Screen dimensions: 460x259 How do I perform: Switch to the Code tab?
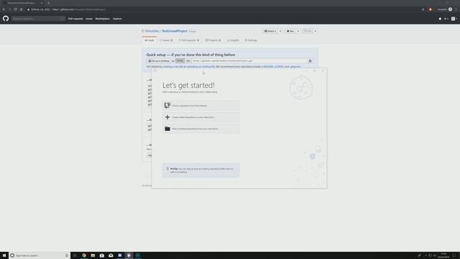coord(149,40)
